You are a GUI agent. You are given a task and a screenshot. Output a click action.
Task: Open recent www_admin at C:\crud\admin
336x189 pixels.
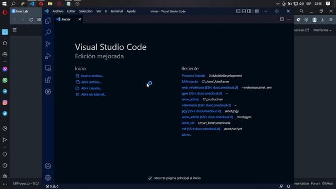(190, 99)
